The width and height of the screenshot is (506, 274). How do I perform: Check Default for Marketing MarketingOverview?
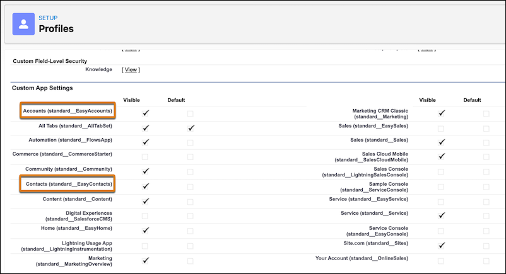point(191,261)
